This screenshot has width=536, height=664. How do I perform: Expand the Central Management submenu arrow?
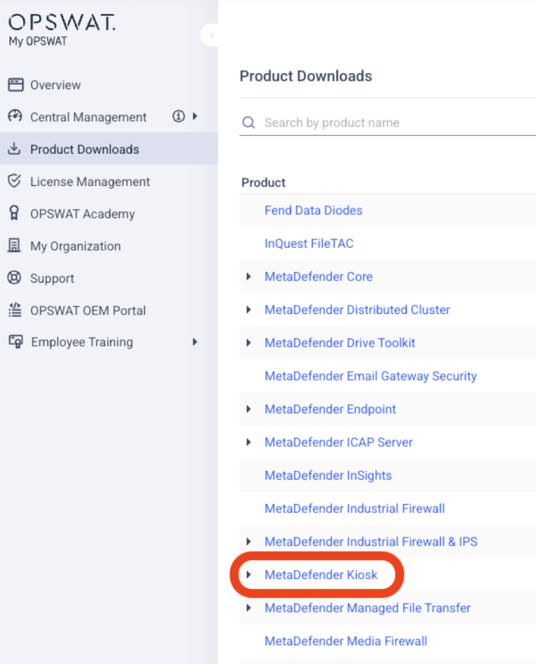[x=195, y=117]
